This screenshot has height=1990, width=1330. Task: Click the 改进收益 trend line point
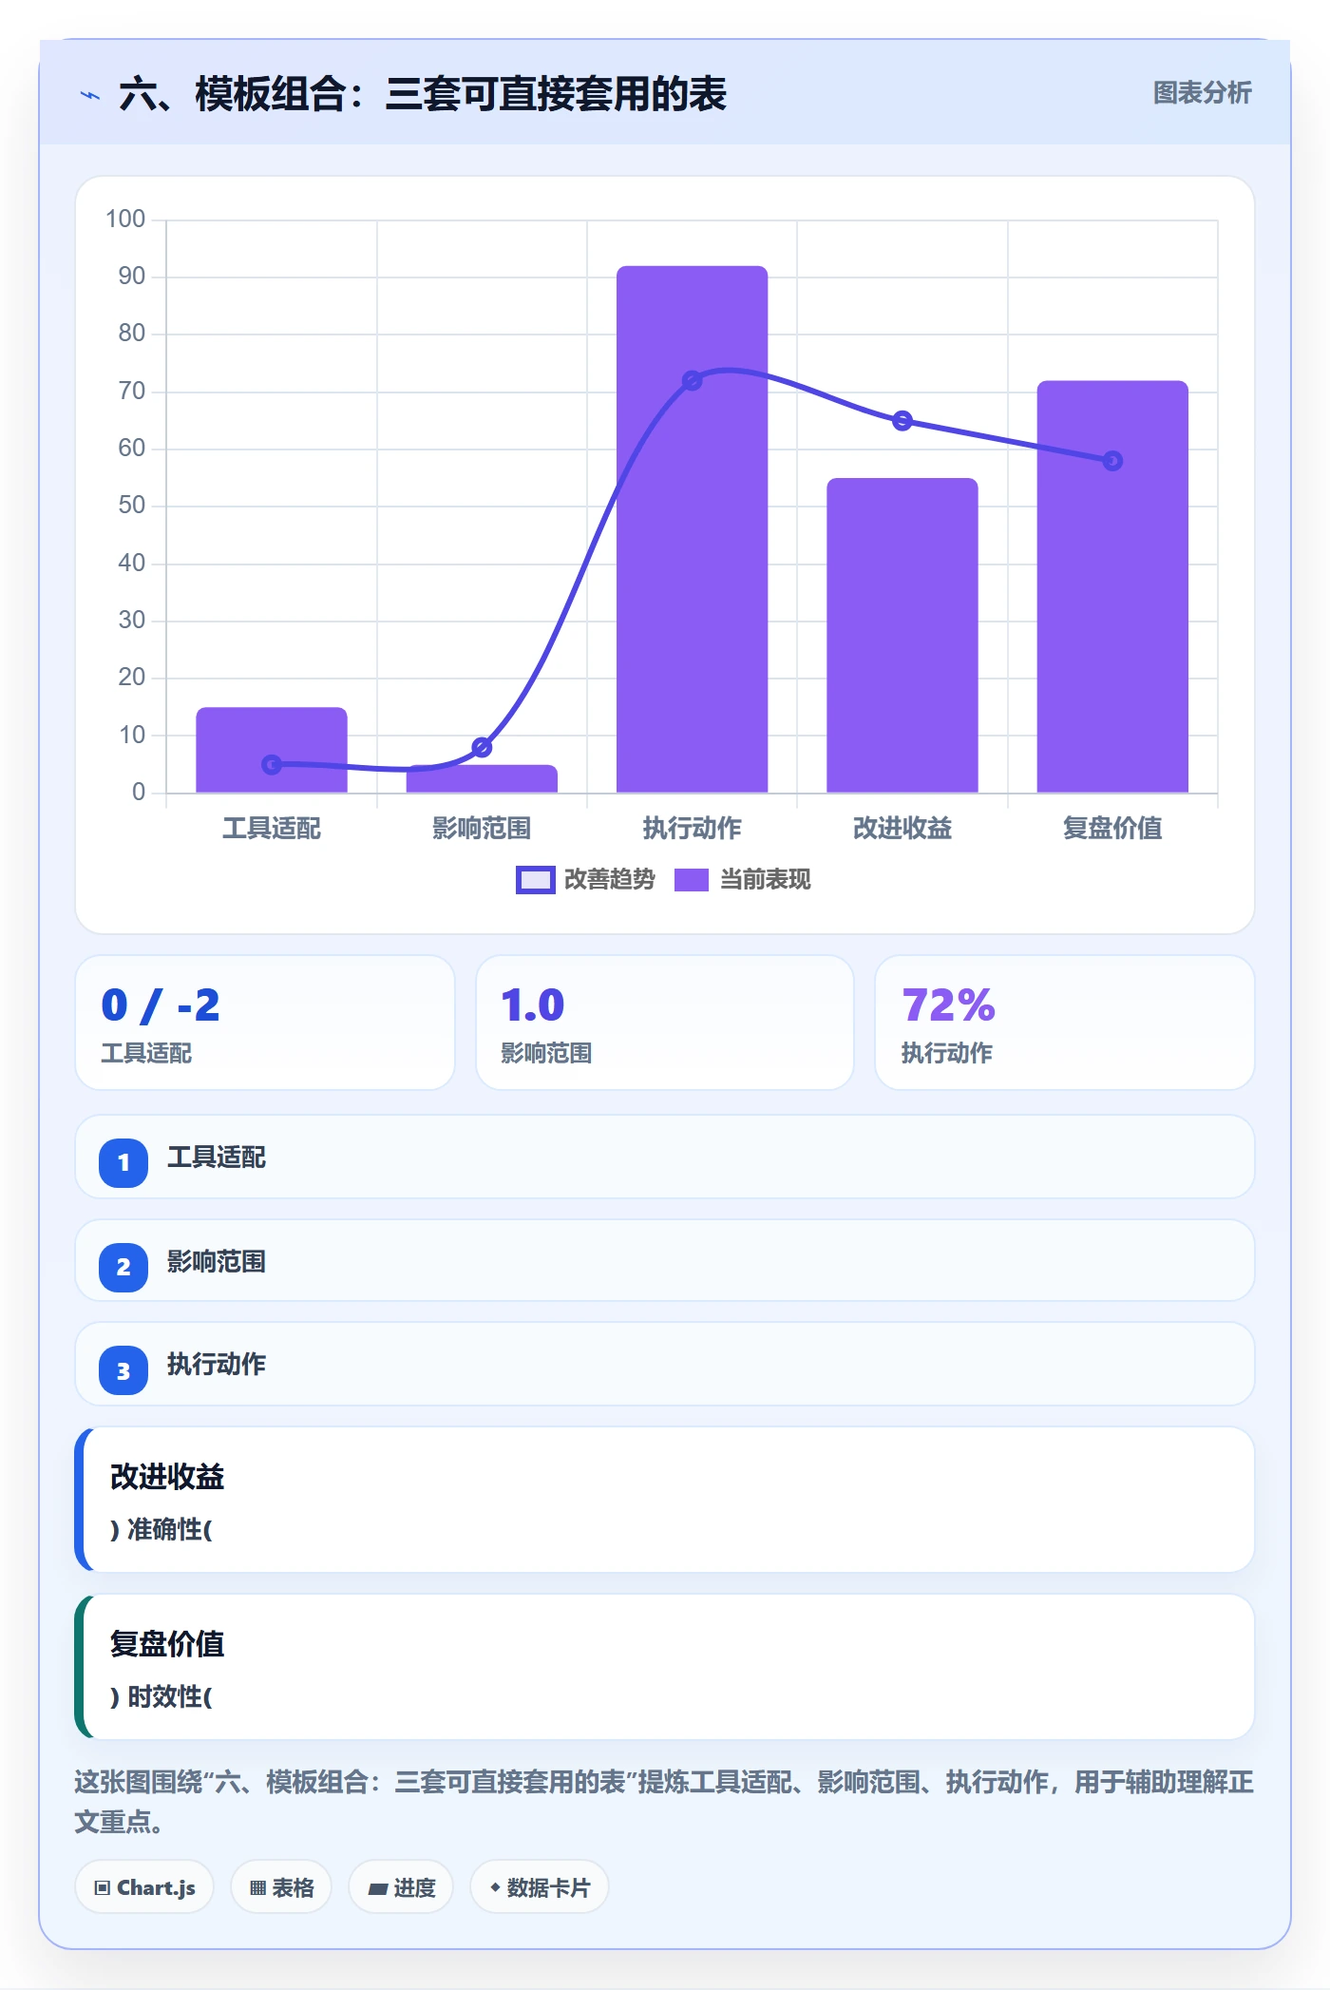point(902,421)
